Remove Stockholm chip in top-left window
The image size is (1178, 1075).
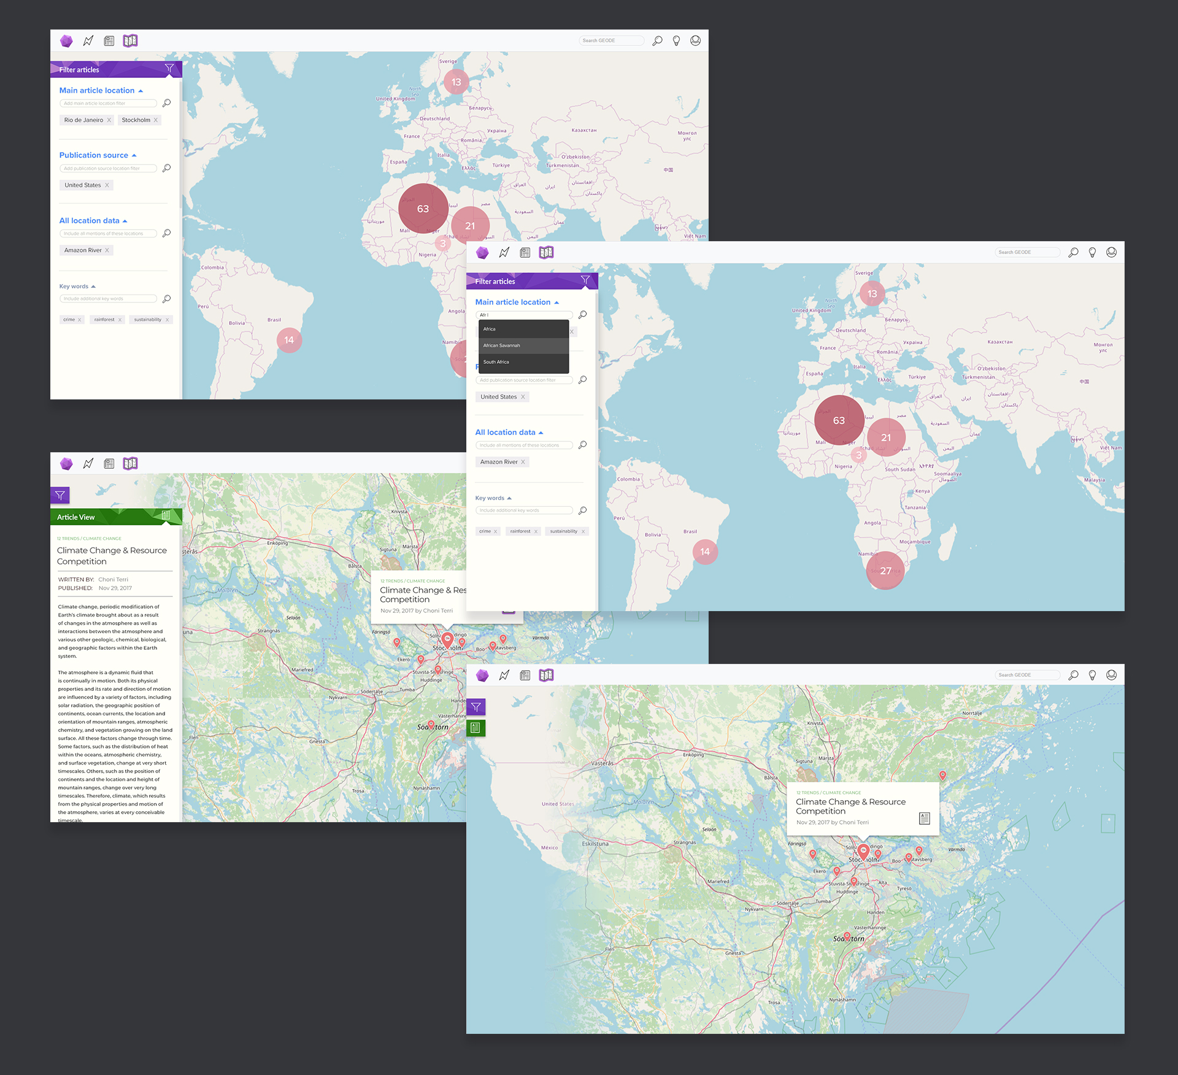point(156,120)
